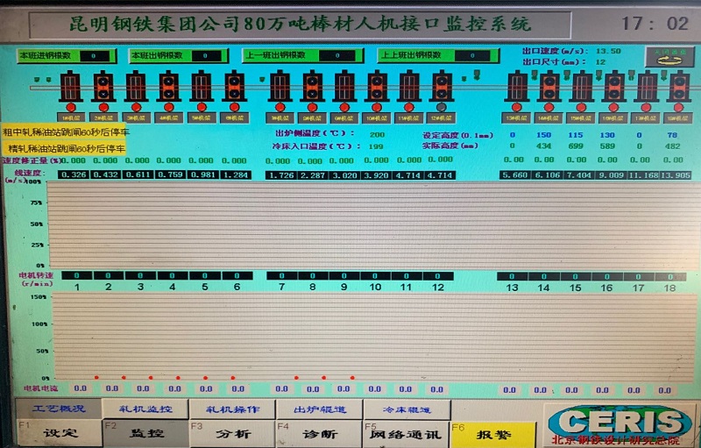701x448 pixels.
Task: Open the 4#机架 stand label button
Action: (168, 118)
